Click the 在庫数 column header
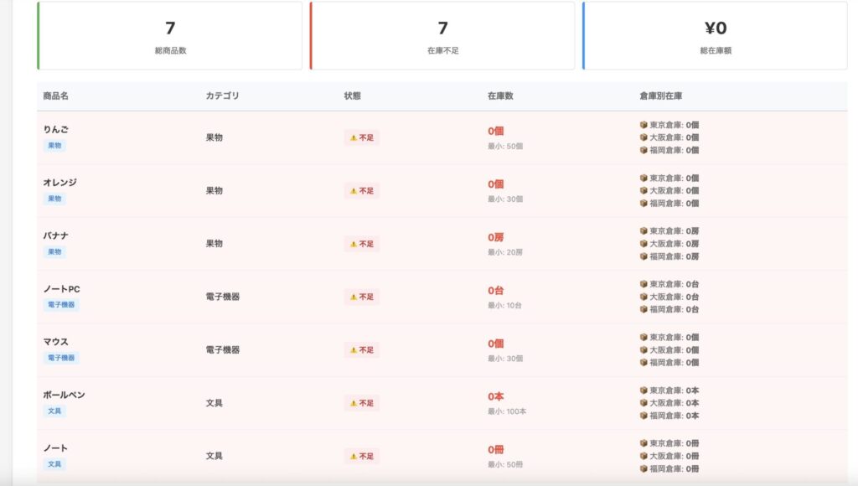858x486 pixels. 500,96
